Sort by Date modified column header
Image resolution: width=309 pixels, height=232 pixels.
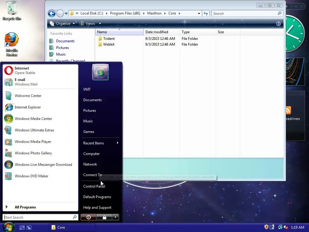click(x=162, y=32)
